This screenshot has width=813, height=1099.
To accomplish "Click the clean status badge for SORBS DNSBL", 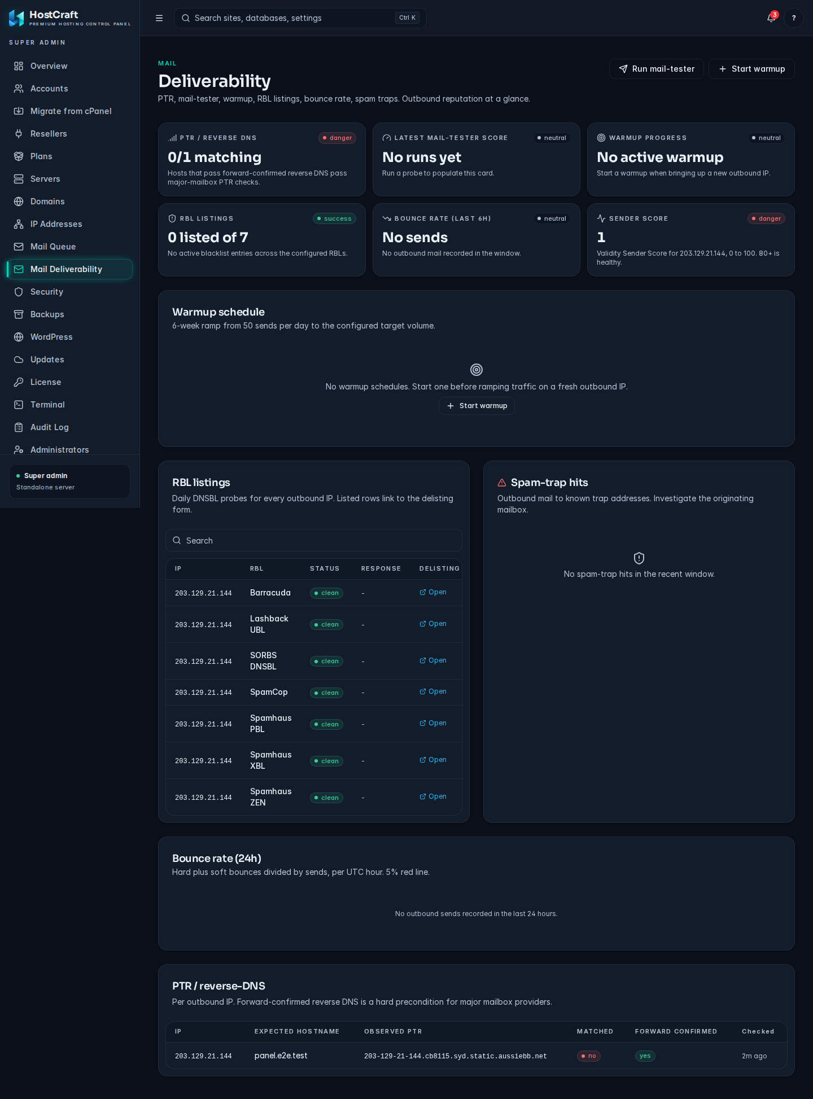I will (x=326, y=661).
